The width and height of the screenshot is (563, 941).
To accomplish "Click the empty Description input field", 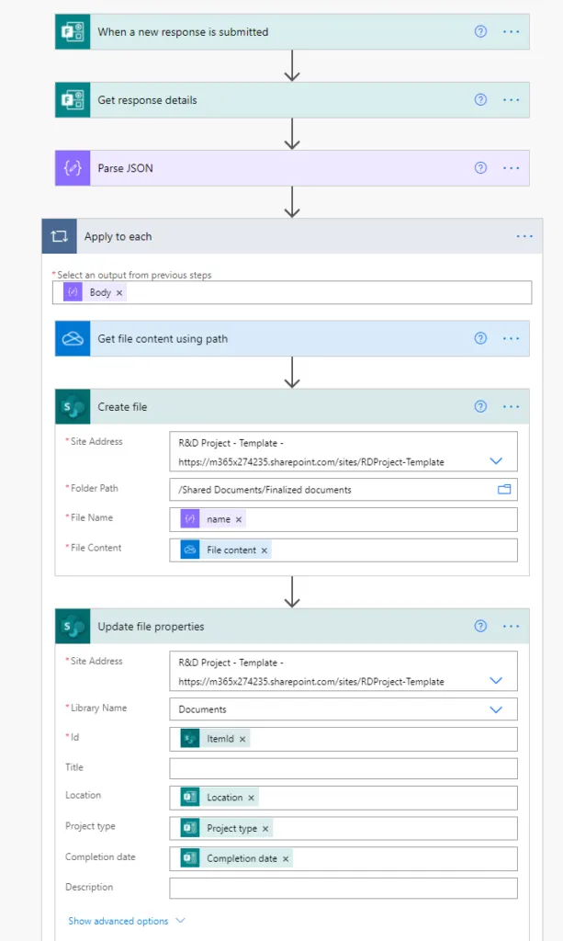I will click(x=343, y=889).
